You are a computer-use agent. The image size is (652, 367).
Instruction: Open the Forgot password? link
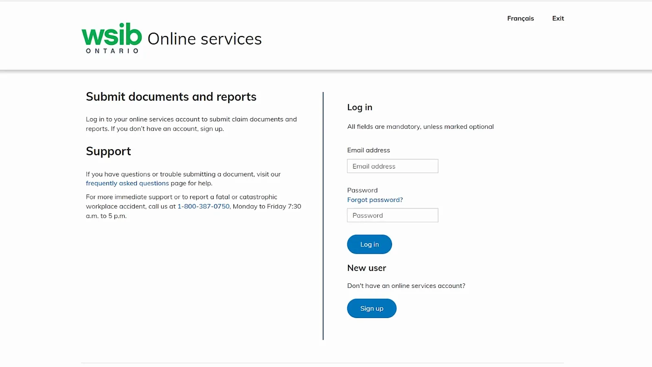(375, 200)
